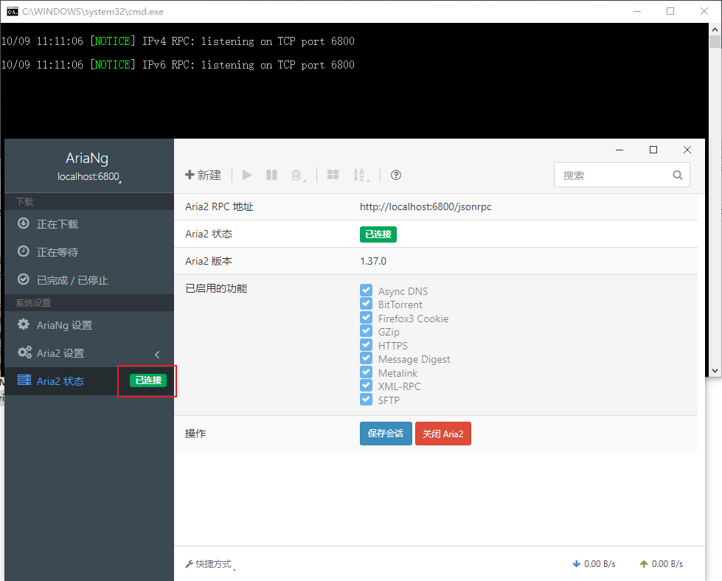The image size is (722, 581).
Task: Focus the 搜索 search input field
Action: point(622,175)
